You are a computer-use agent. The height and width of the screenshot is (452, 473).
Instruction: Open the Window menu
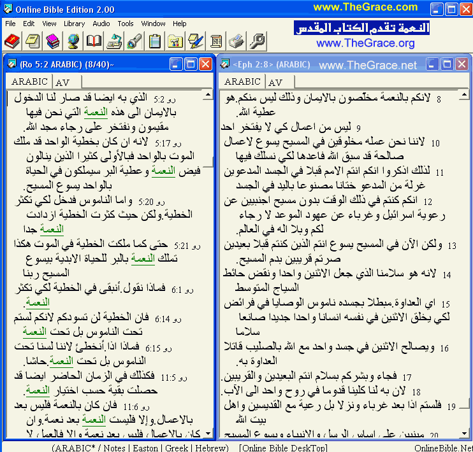click(x=153, y=24)
